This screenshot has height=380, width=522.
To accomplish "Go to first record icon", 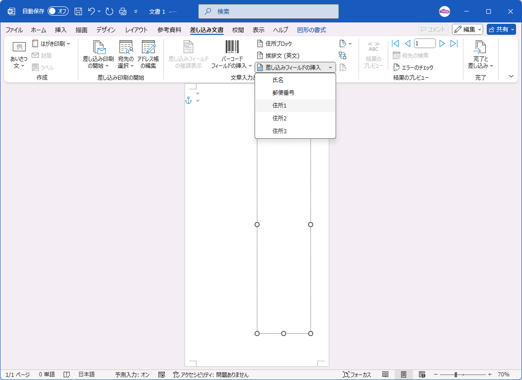I will [x=396, y=43].
